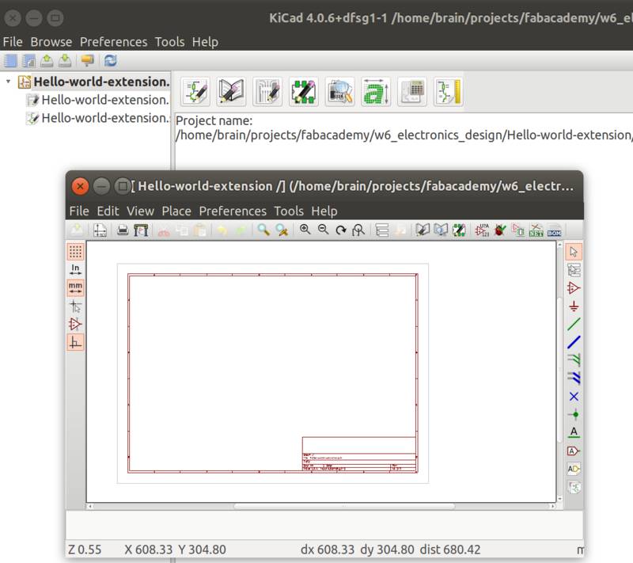Open the View menu in the schematic editor
The image size is (633, 563).
tap(140, 211)
